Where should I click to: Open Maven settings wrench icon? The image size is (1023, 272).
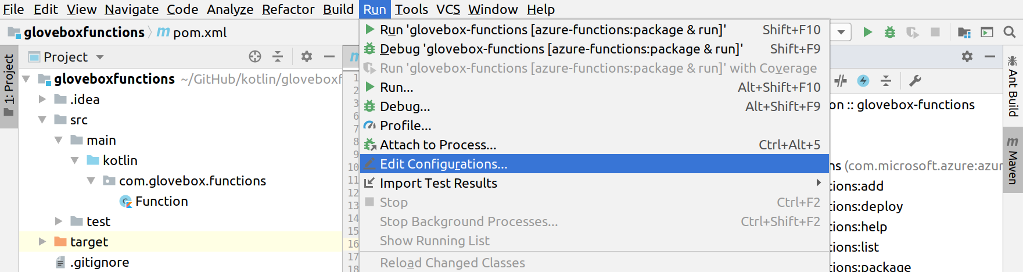tap(915, 81)
